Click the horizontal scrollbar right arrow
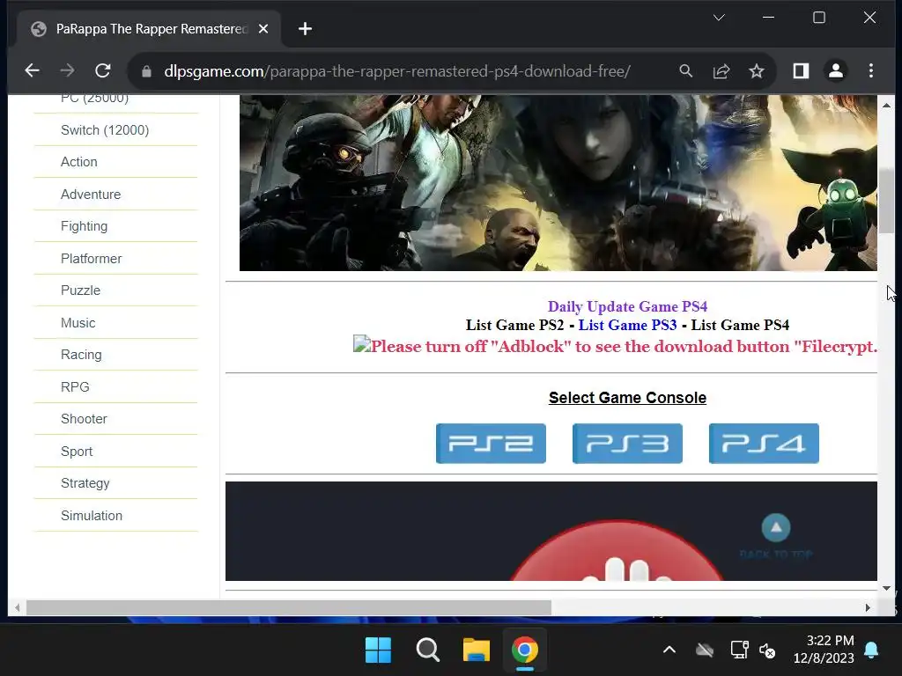 point(868,607)
